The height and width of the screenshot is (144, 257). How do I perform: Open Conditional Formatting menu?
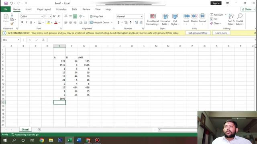153,20
